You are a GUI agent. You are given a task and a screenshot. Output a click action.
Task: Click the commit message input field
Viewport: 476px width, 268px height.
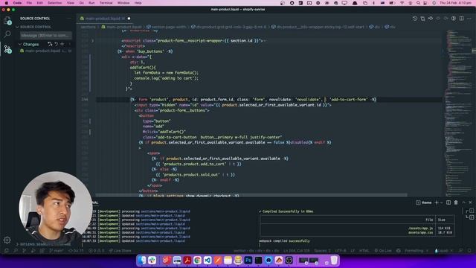46,35
